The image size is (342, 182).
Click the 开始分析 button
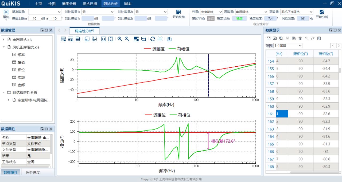tap(322, 14)
